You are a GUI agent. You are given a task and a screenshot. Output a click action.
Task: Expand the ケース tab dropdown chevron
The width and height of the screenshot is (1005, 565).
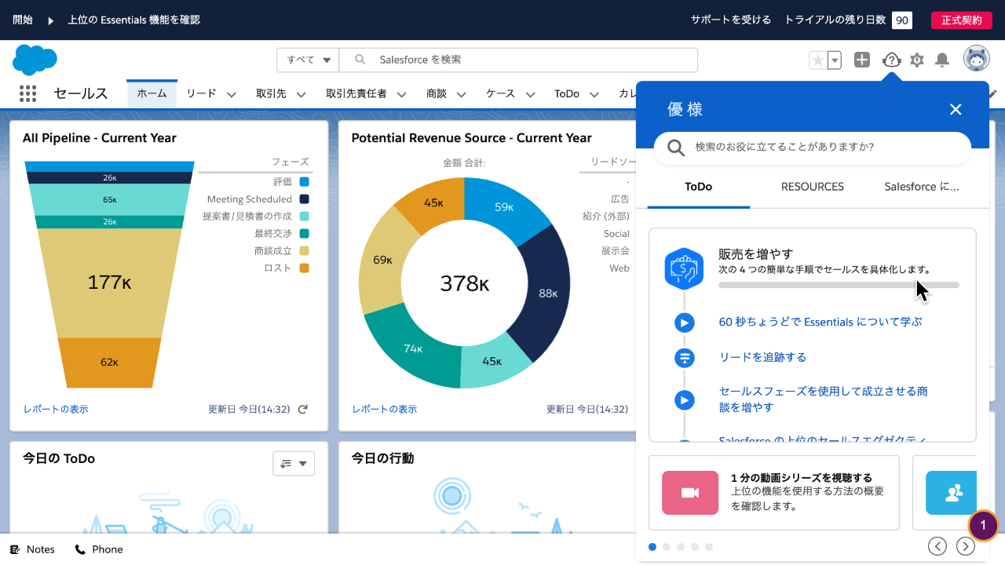point(530,94)
